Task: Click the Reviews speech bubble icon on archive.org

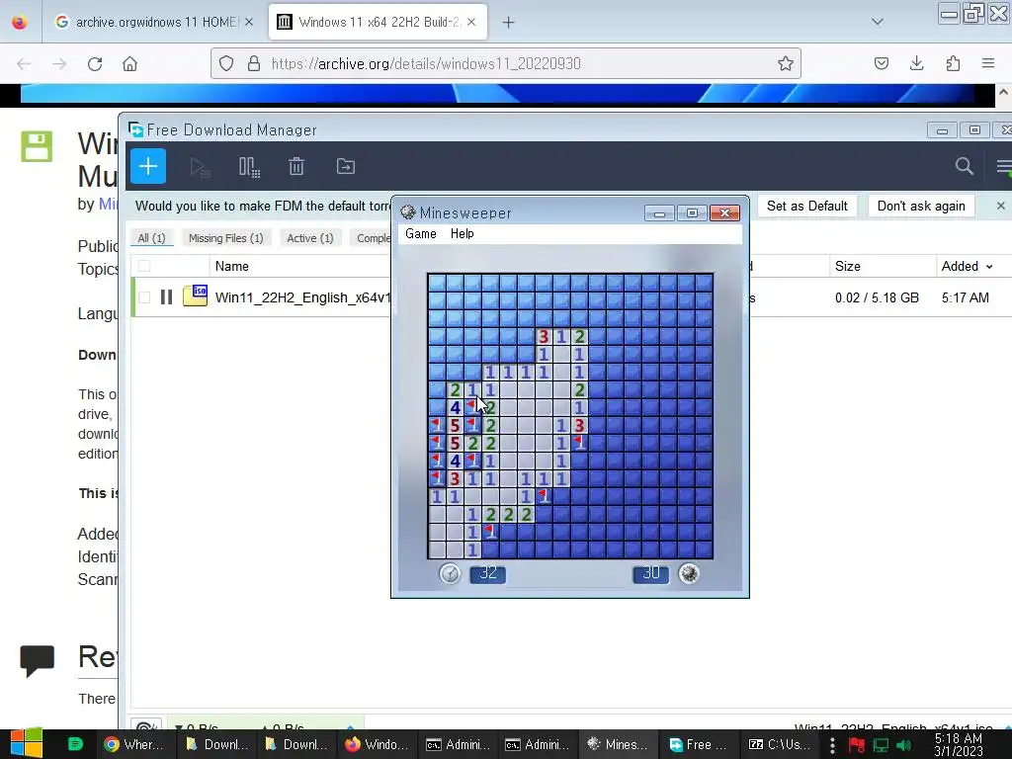Action: pos(37,660)
